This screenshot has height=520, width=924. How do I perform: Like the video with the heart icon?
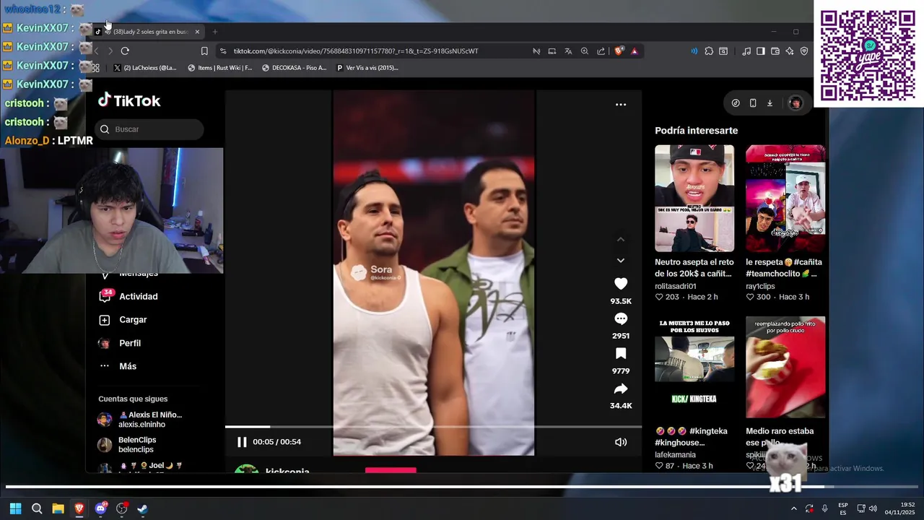[x=621, y=284]
